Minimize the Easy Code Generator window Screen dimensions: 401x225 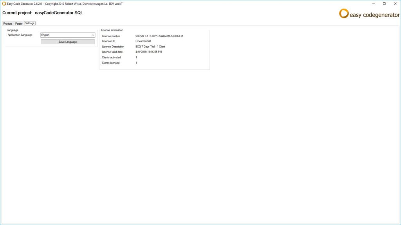tap(373, 4)
